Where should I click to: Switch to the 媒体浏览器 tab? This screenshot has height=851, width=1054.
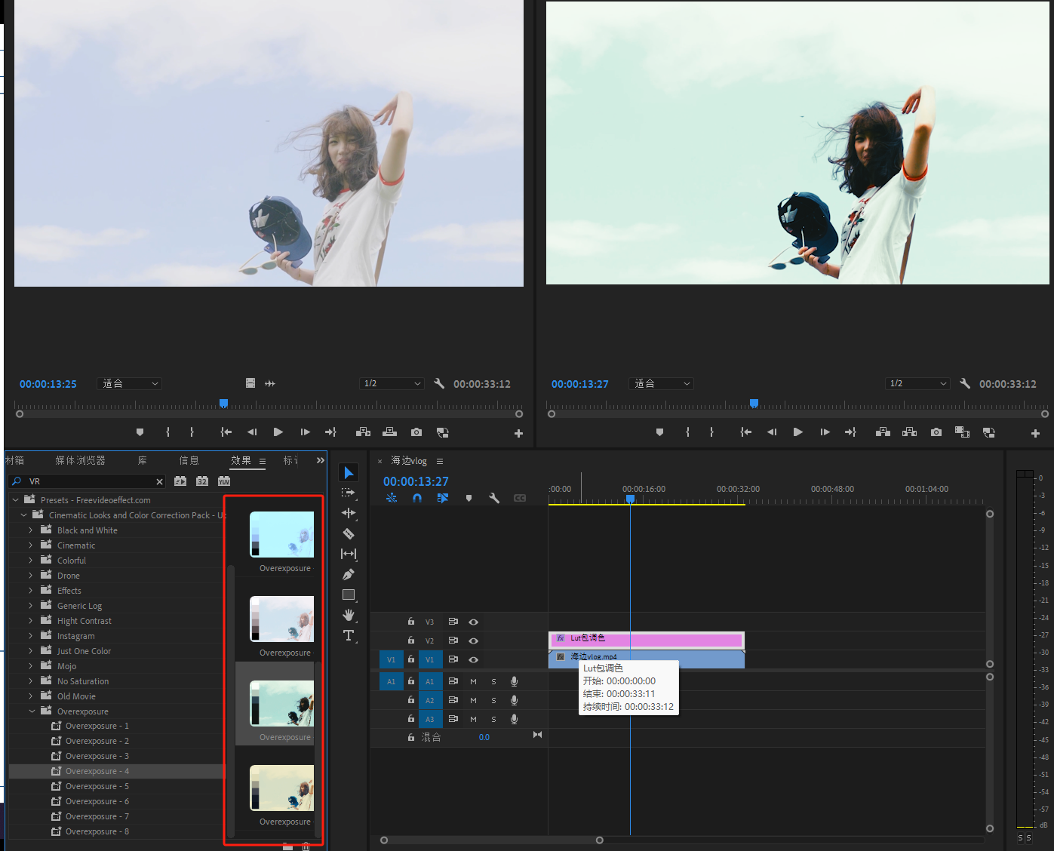point(80,460)
